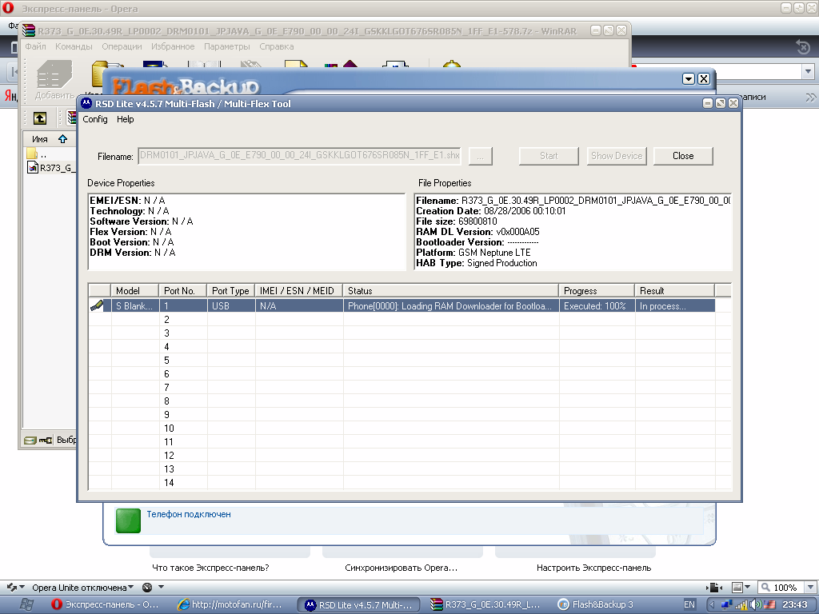This screenshot has width=819, height=614.
Task: Open the Opera address bar dropdown arrow
Action: coord(809,71)
